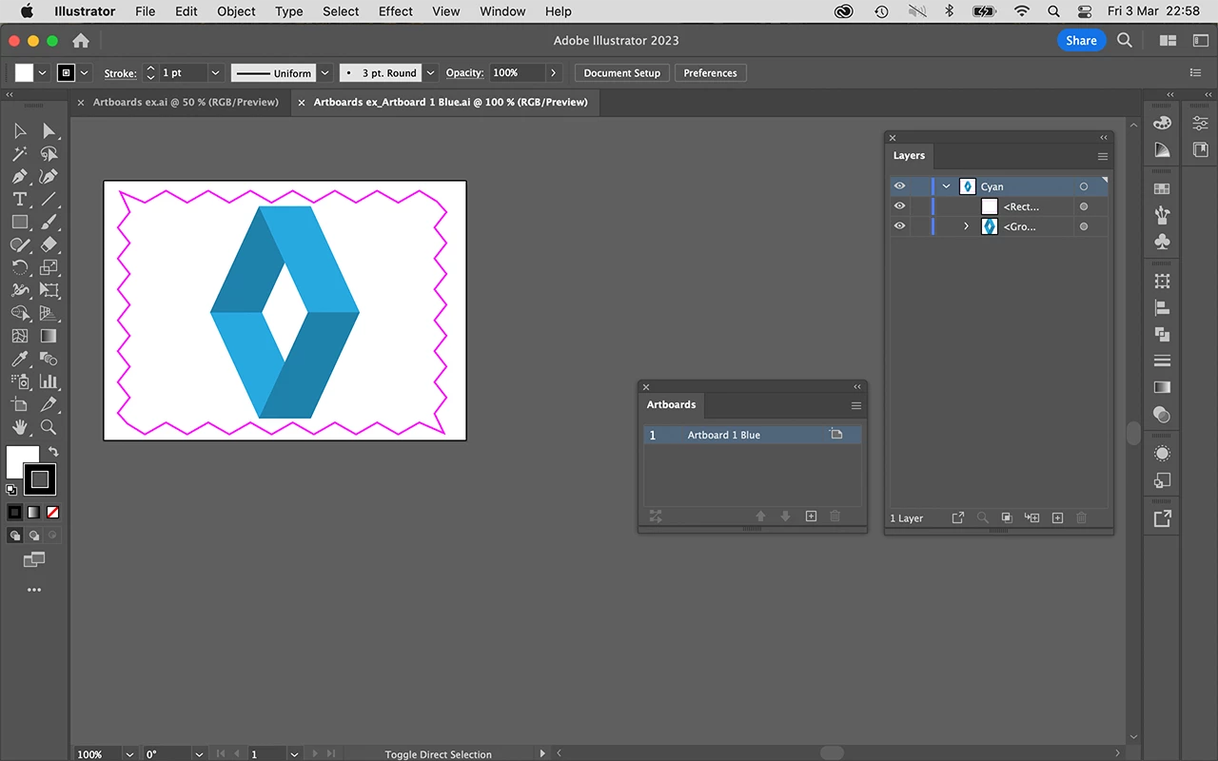
Task: Select the Rotate tool
Action: 19,268
